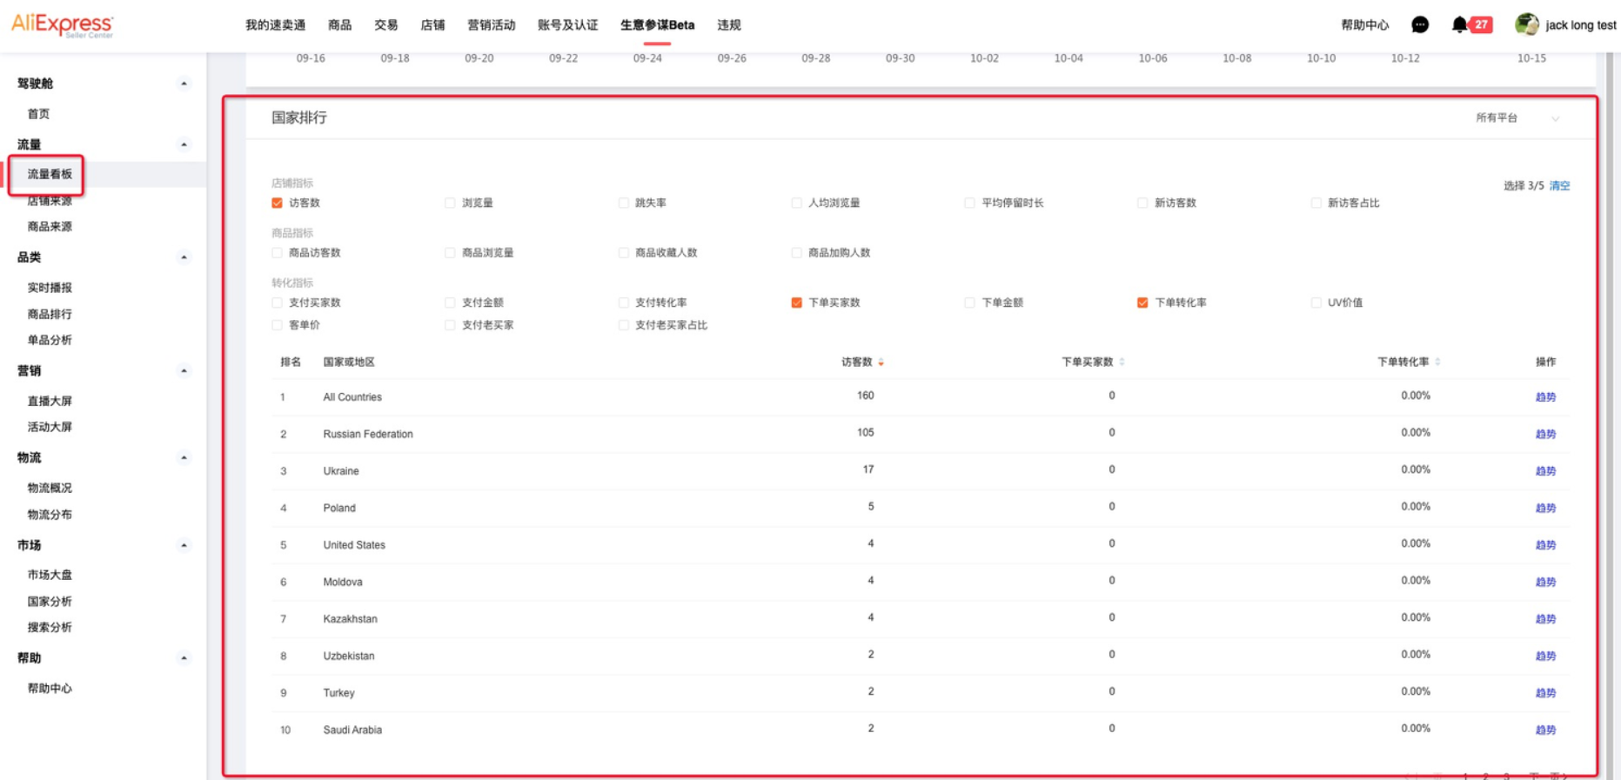Image resolution: width=1621 pixels, height=780 pixels.
Task: Open 趋势 link for Russian Federation
Action: coord(1545,434)
